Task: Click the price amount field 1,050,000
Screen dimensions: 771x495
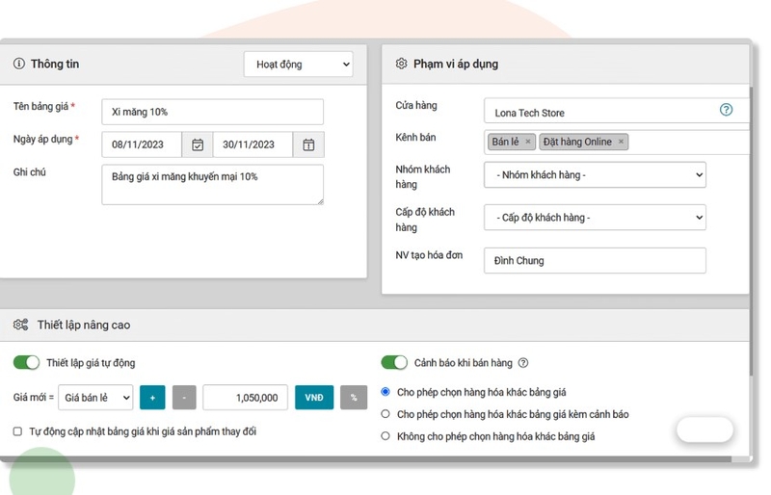Action: pyautogui.click(x=246, y=397)
